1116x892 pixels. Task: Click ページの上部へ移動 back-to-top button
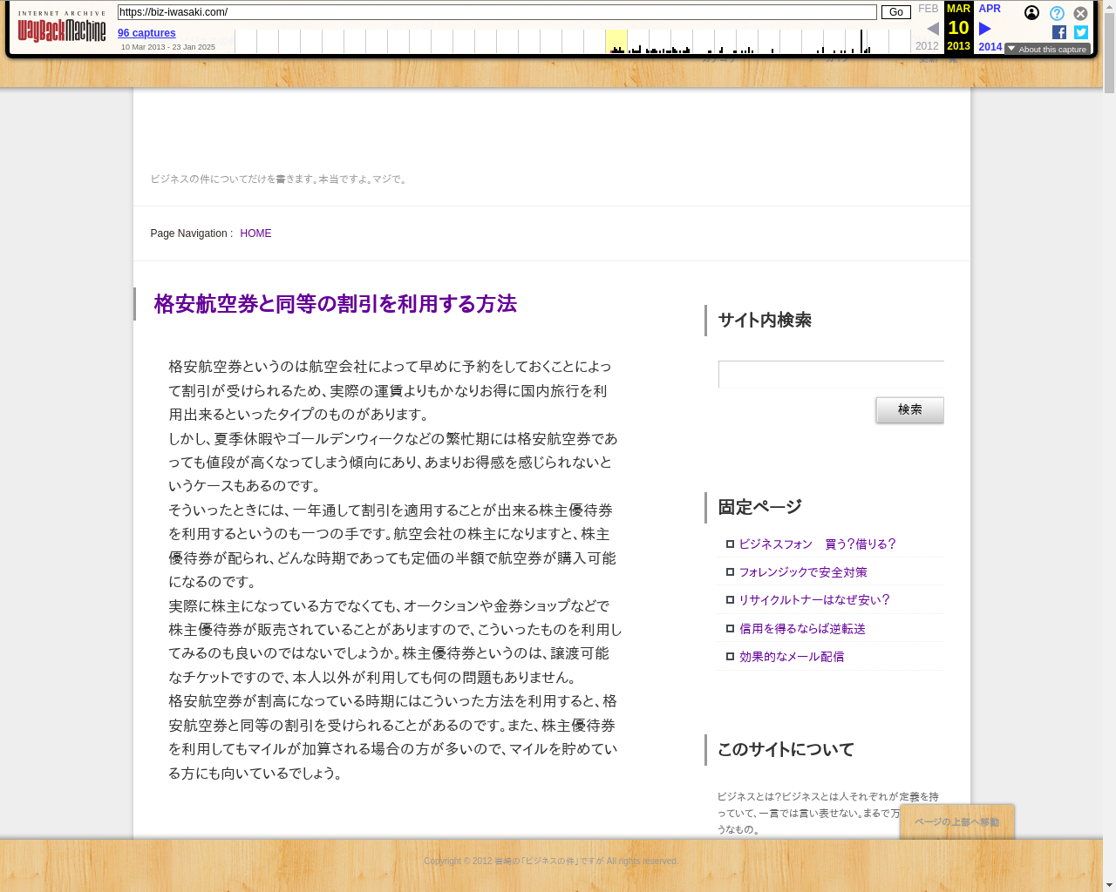956,821
